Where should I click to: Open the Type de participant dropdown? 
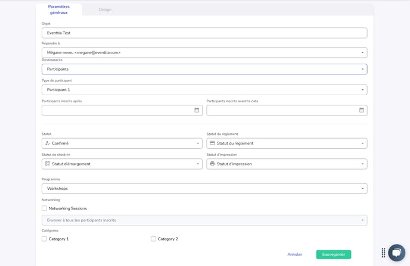(x=204, y=90)
